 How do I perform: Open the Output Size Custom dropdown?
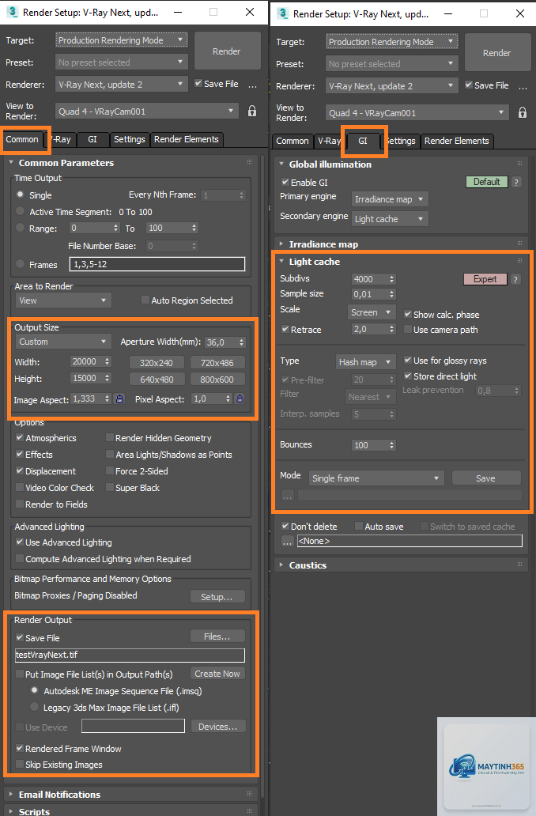point(63,342)
